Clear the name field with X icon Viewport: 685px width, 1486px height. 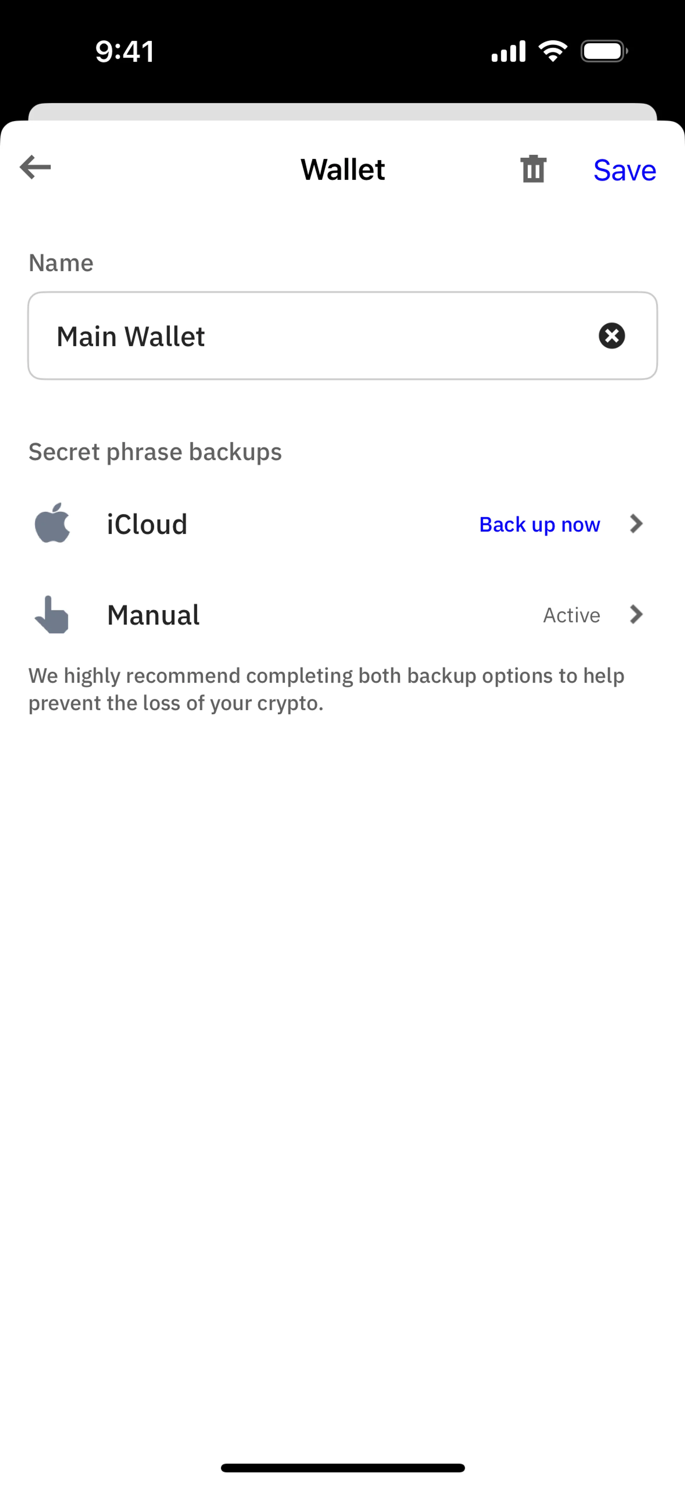point(611,336)
